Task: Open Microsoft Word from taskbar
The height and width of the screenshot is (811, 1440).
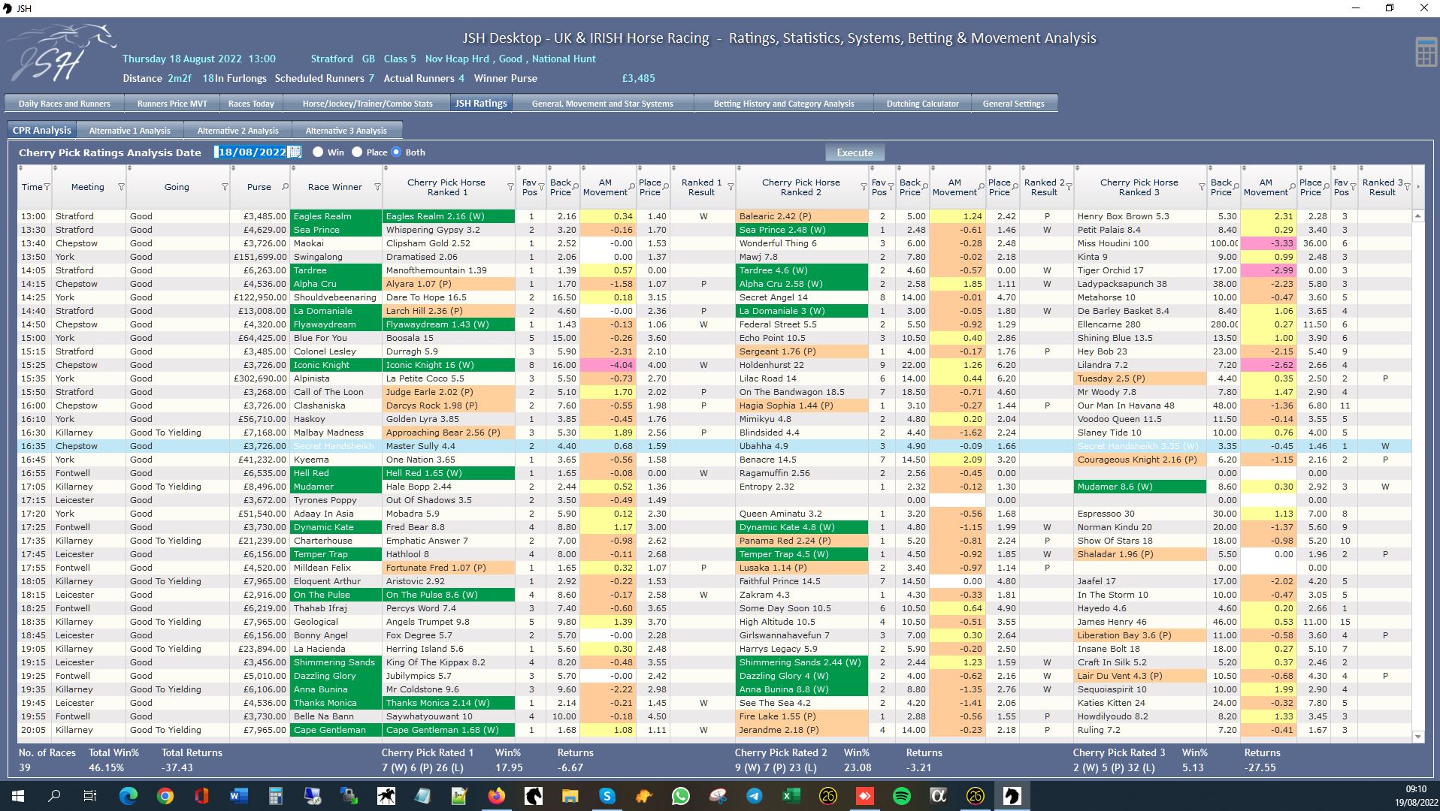Action: click(x=239, y=796)
